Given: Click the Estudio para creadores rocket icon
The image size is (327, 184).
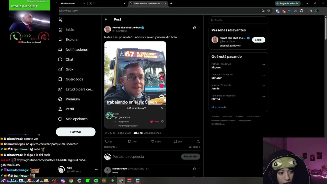Looking at the screenshot, I should click(60, 89).
